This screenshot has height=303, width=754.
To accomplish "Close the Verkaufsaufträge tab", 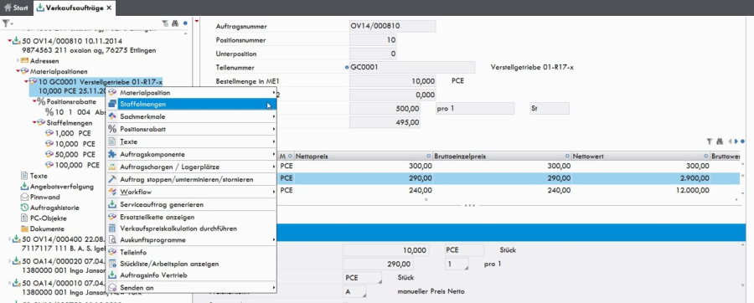I will click(x=109, y=8).
